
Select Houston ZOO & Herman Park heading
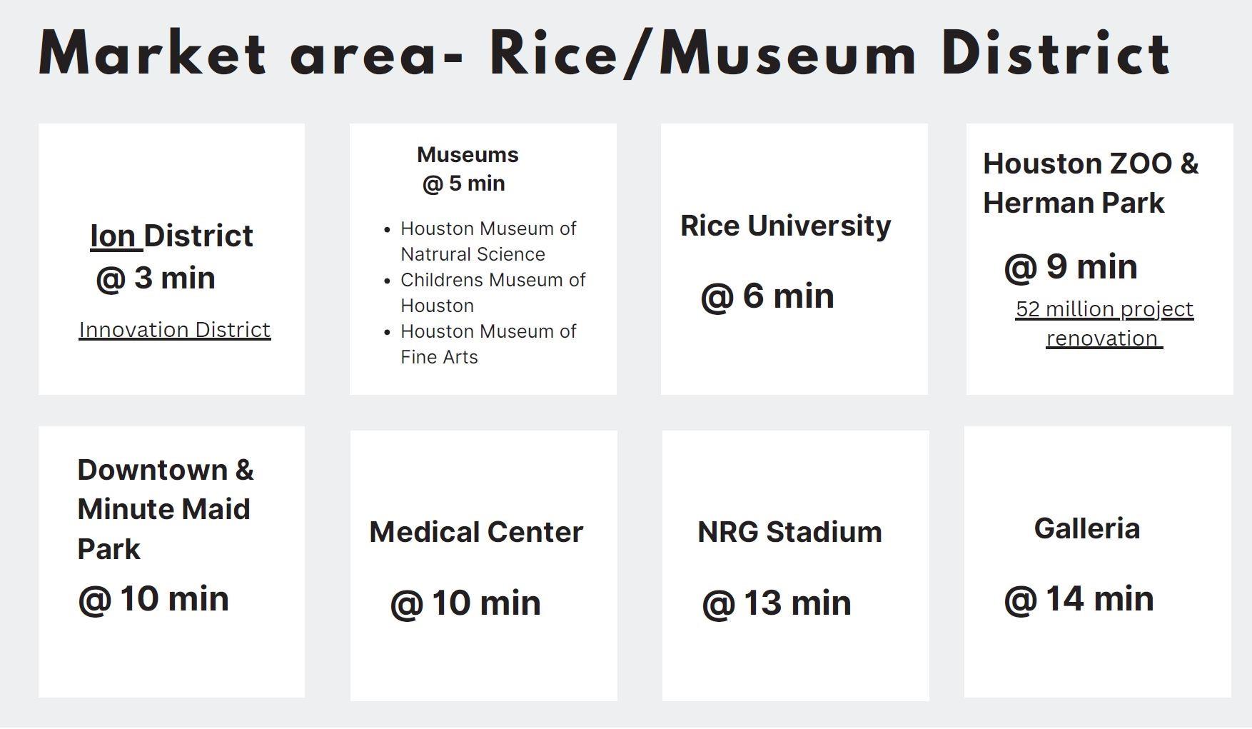click(1090, 183)
